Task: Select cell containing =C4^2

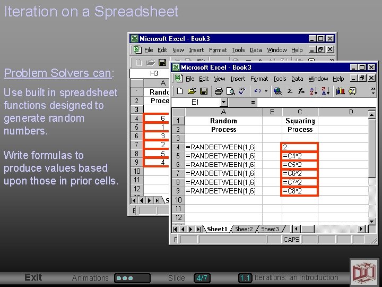Action: [300, 156]
